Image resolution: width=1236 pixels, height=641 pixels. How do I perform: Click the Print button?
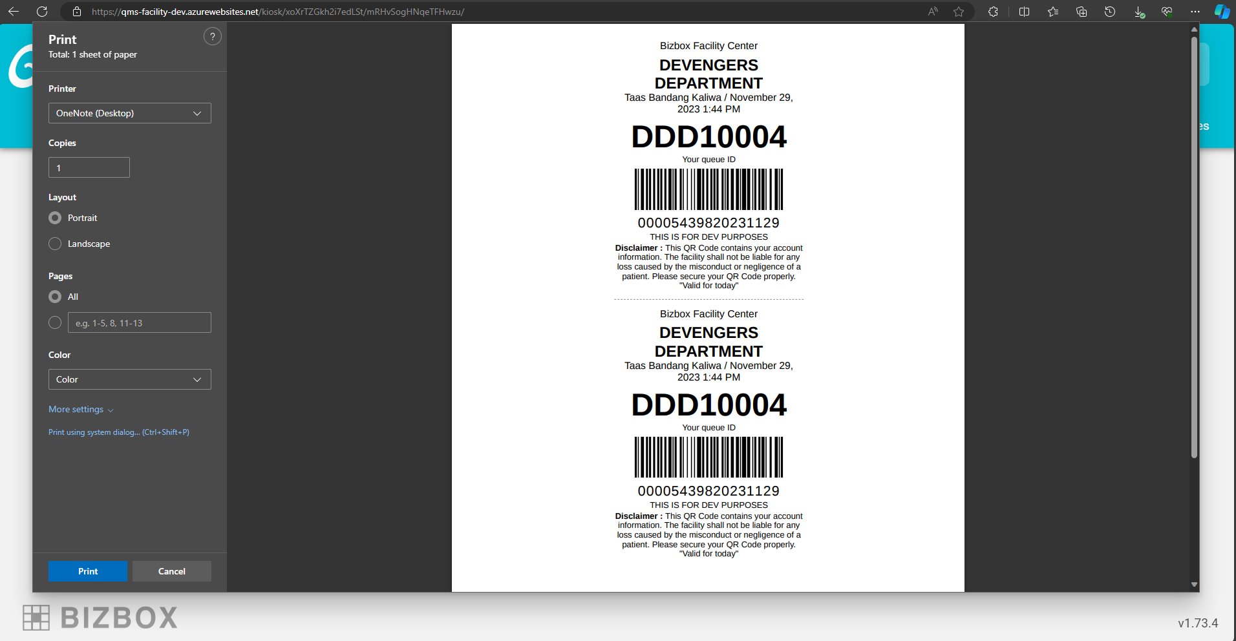[87, 571]
